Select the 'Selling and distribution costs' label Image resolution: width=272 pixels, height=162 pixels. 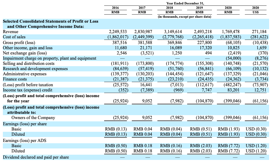tap(29, 64)
